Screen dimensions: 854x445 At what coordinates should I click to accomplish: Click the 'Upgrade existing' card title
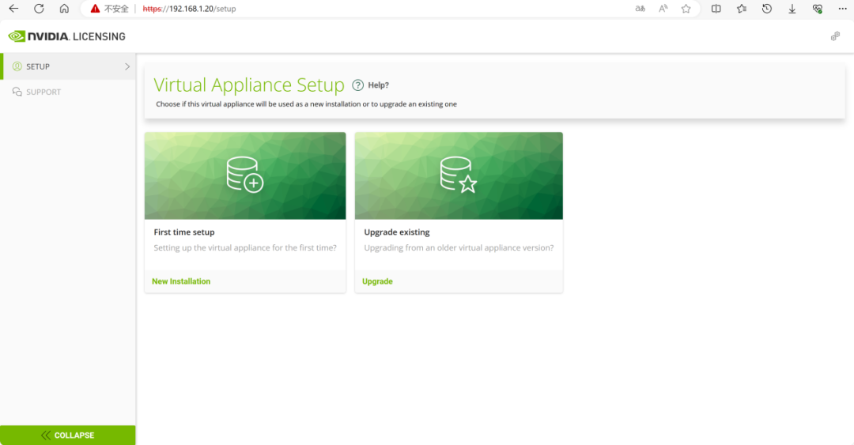(x=397, y=232)
